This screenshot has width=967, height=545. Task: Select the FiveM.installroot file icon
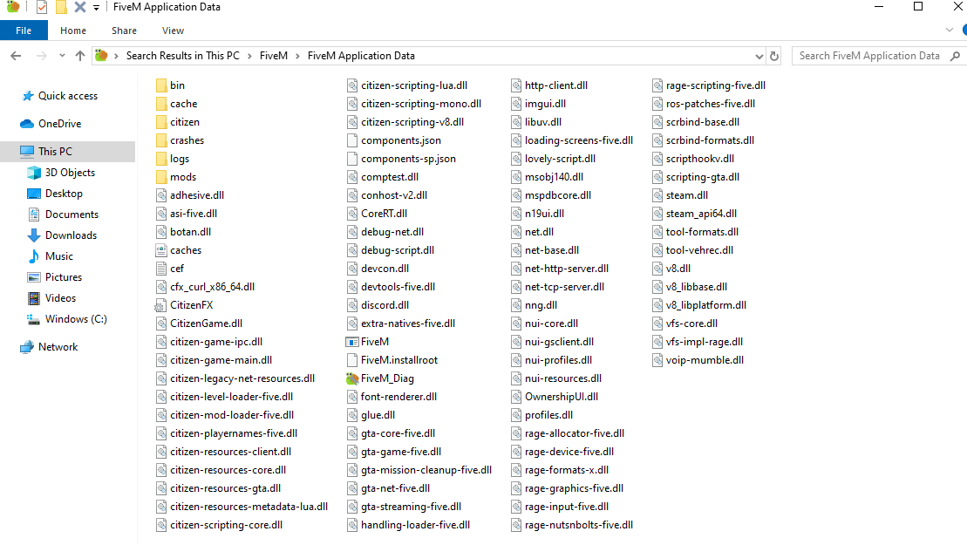pyautogui.click(x=352, y=360)
